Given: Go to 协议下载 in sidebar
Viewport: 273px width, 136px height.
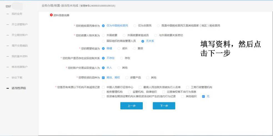Looking at the screenshot, I should (17, 77).
